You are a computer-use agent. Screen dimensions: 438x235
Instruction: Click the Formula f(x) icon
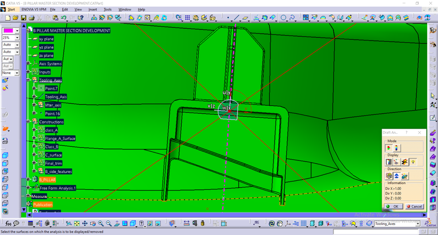click(8, 223)
